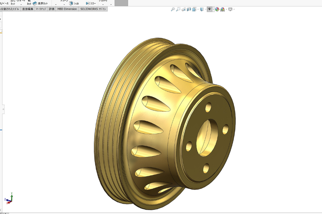
Task: Click the Apply Scene icon
Action: pyautogui.click(x=222, y=9)
